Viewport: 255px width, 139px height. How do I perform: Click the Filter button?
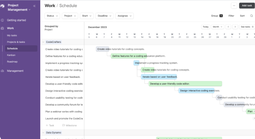[x=231, y=16]
